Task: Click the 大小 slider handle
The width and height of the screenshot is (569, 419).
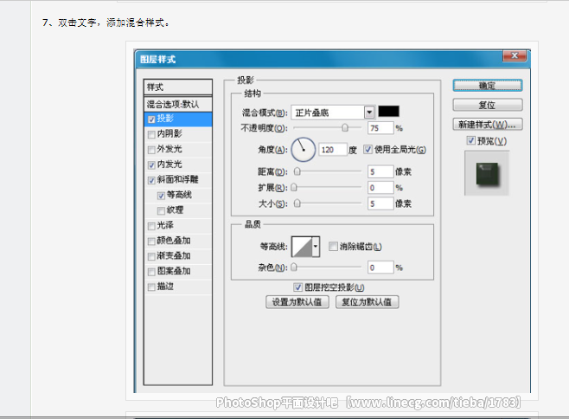Action: coord(297,203)
